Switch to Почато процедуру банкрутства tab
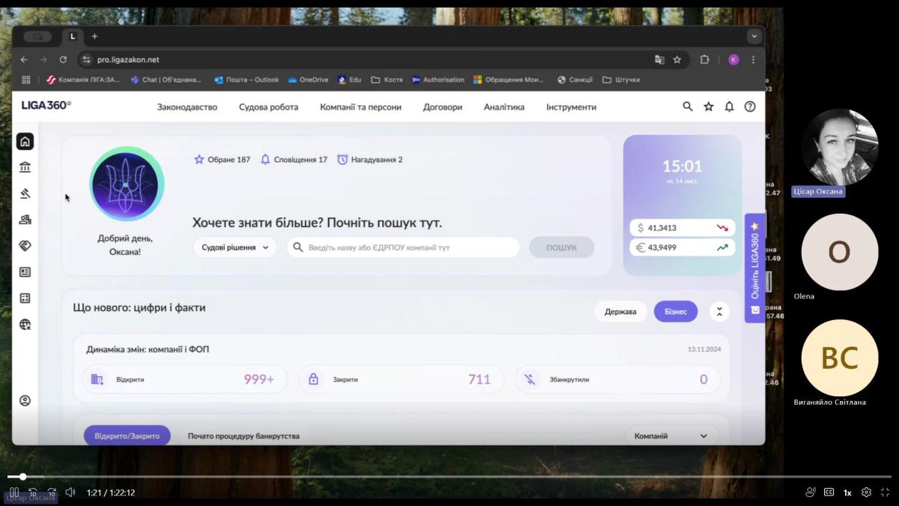Screen dimensions: 899x506 [x=243, y=436]
